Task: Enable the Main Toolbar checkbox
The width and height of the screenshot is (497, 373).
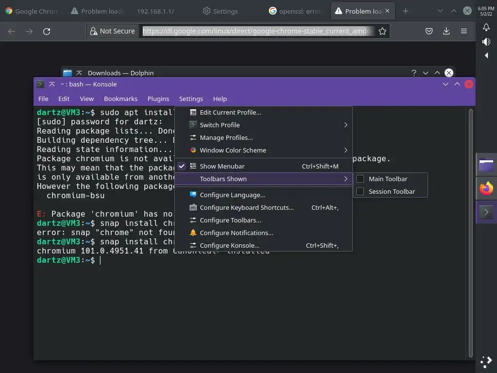Action: pyautogui.click(x=360, y=179)
